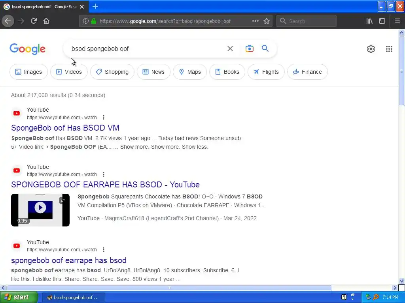Click the green padlock security icon
The width and height of the screenshot is (405, 303).
click(x=94, y=21)
